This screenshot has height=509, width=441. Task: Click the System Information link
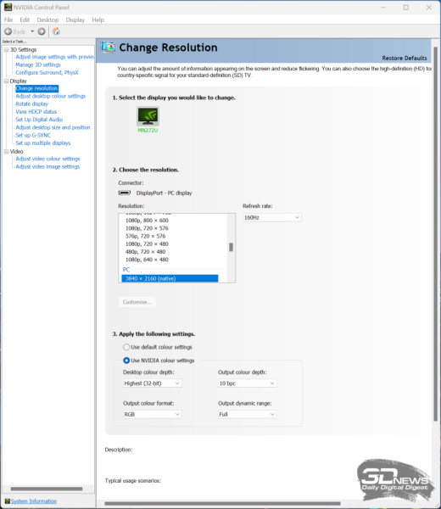pos(34,501)
